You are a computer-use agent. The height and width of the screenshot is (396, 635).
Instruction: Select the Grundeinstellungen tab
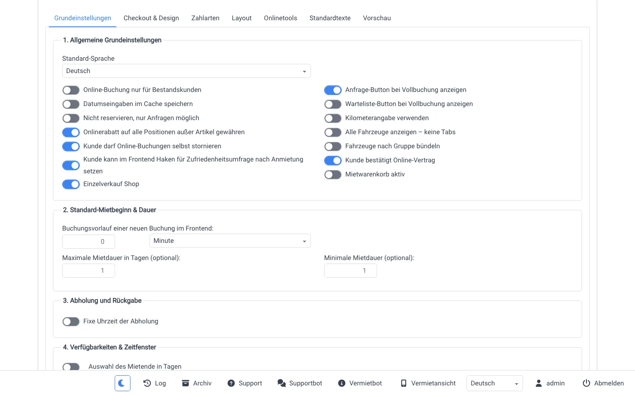pyautogui.click(x=83, y=18)
